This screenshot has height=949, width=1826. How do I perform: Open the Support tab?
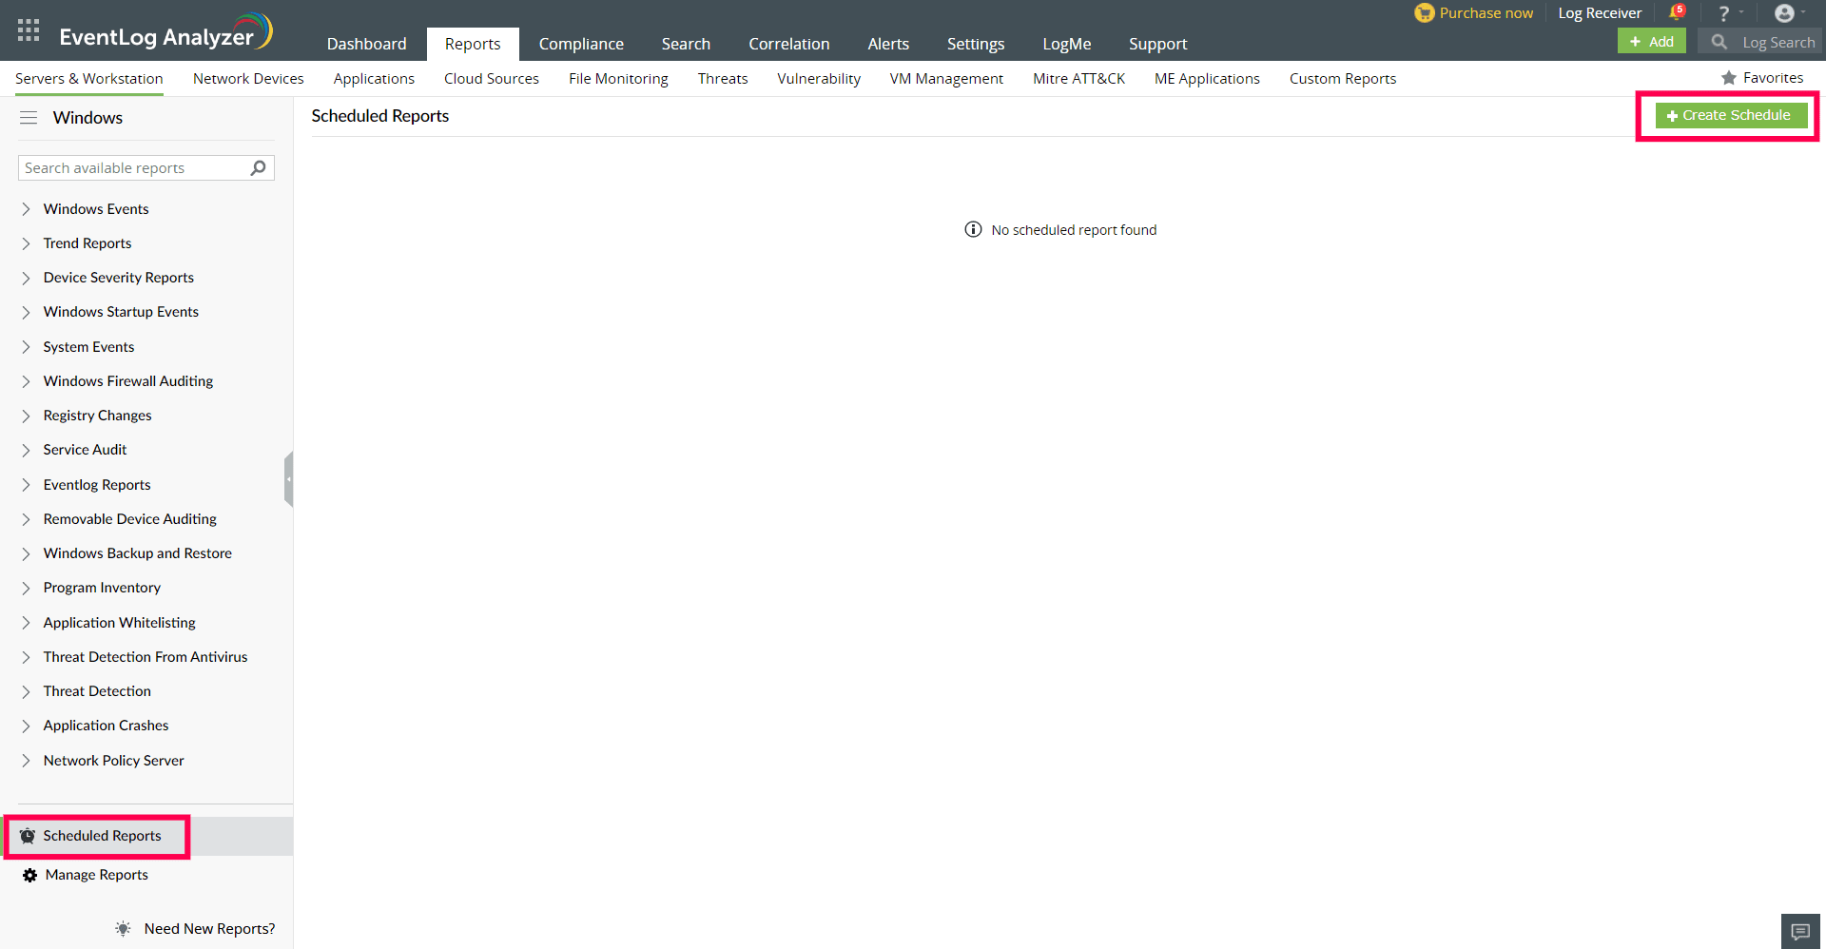click(x=1157, y=44)
